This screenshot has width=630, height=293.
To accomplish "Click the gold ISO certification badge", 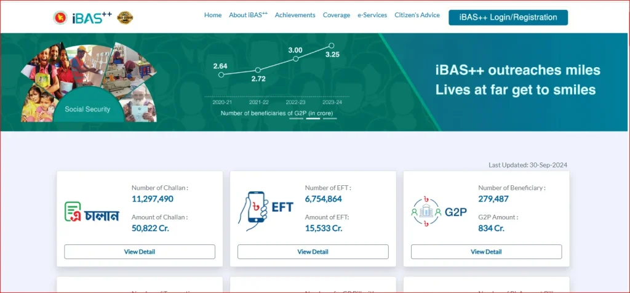I will pyautogui.click(x=125, y=17).
